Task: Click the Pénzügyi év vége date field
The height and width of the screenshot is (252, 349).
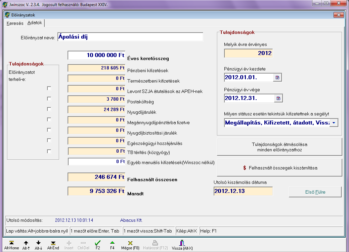Action: point(249,98)
